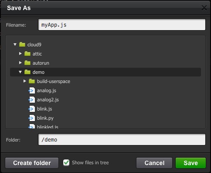
Task: Click the build-userspace folder icon
Action: [32, 81]
